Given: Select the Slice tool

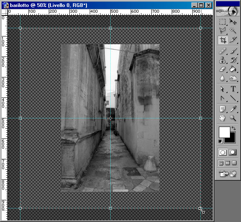Looking at the screenshot, I should tap(233, 40).
